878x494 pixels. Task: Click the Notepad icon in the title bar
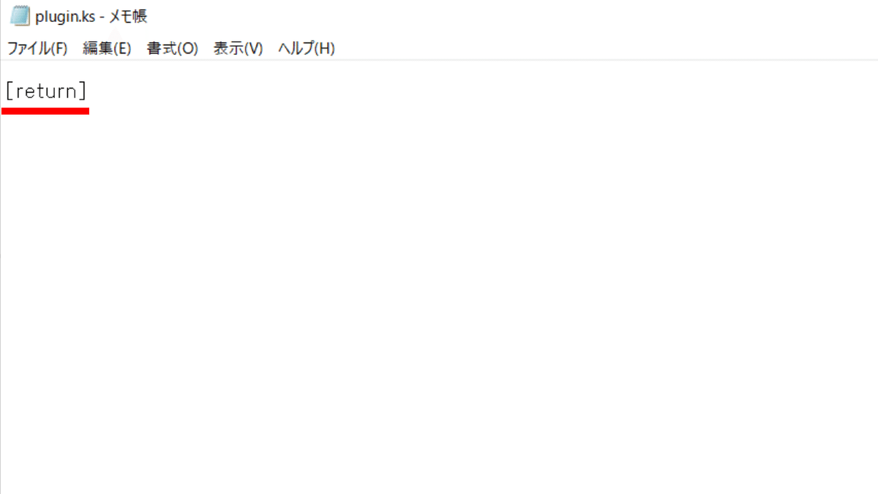point(20,16)
